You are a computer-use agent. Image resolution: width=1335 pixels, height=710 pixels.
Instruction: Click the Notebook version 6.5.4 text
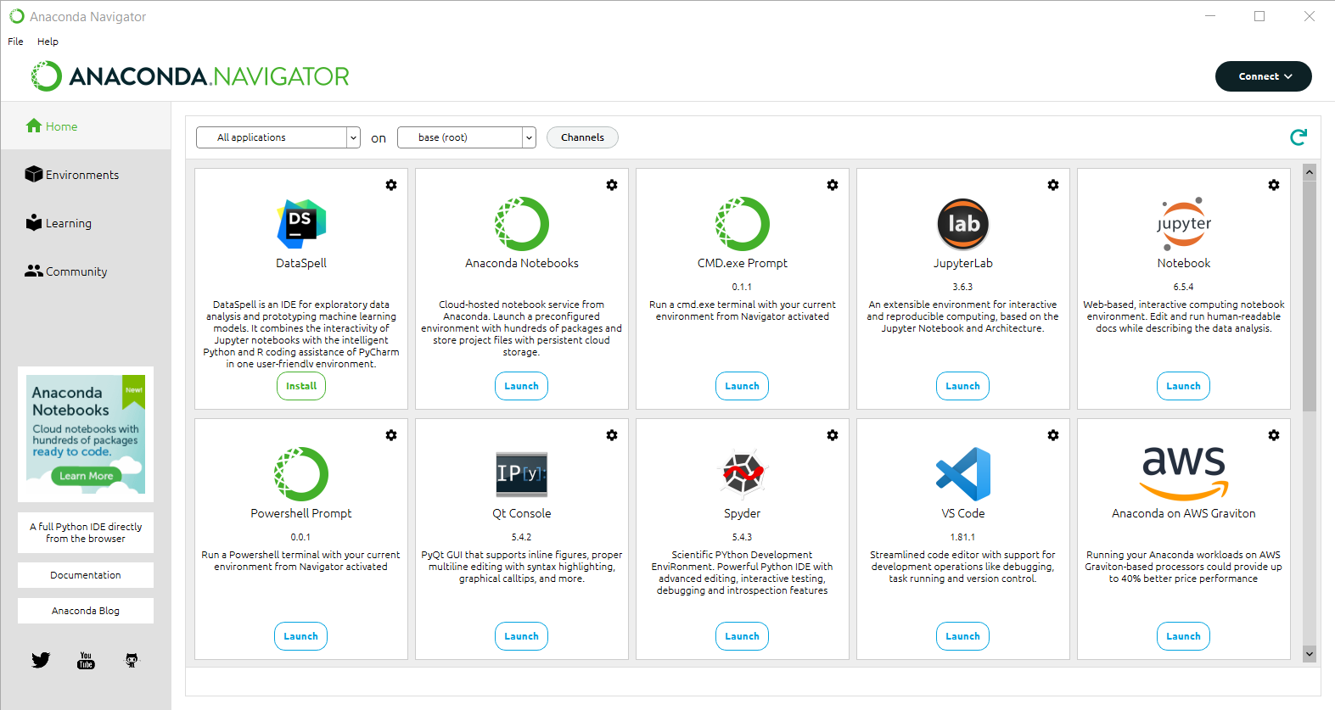1184,287
